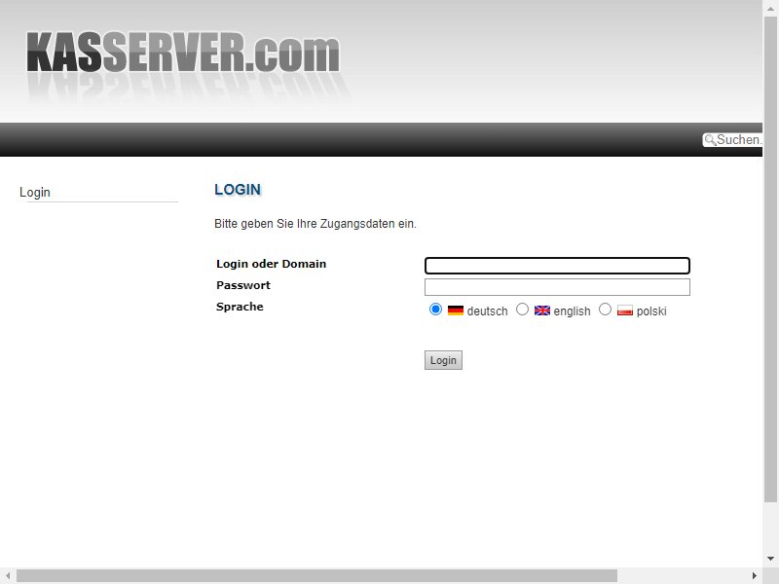
Task: Click the horizontal scrollbar thumb
Action: (x=317, y=575)
